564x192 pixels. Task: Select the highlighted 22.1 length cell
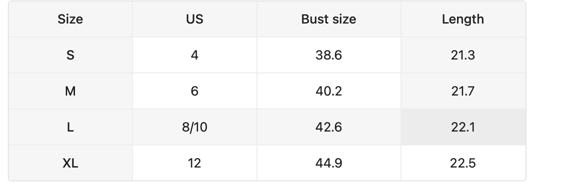tap(463, 127)
